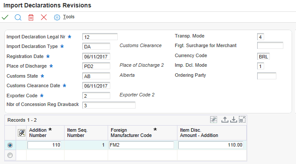296x164 pixels.
Task: Click the Currency Code BRL field
Action: (263, 56)
